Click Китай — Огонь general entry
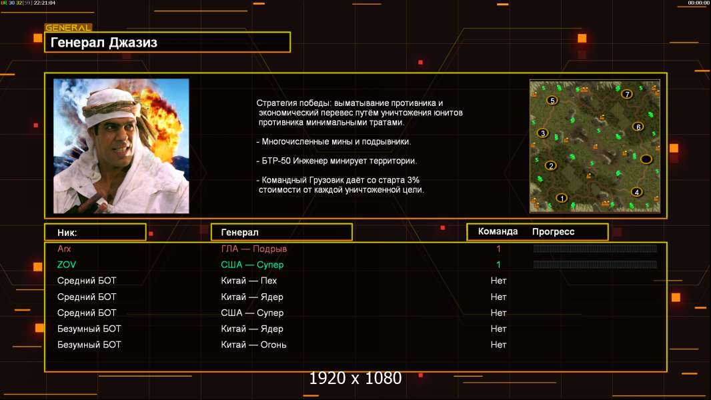711x400 pixels. [253, 345]
